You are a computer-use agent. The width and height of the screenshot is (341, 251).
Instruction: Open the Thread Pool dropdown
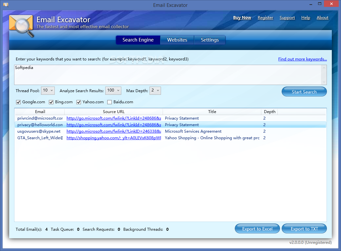point(48,91)
